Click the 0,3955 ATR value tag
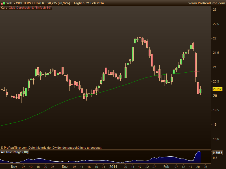Screen dimensions: 226x169 pos(218,153)
